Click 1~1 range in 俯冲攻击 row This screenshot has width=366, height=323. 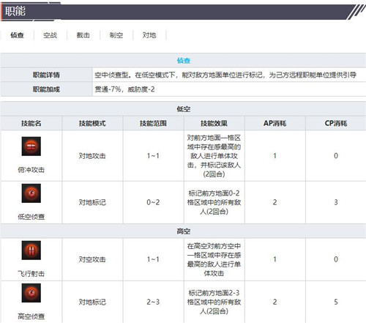pyautogui.click(x=153, y=156)
